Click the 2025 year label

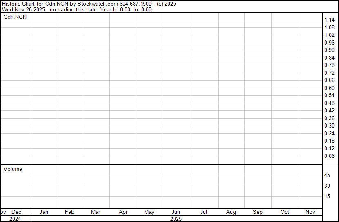176,219
